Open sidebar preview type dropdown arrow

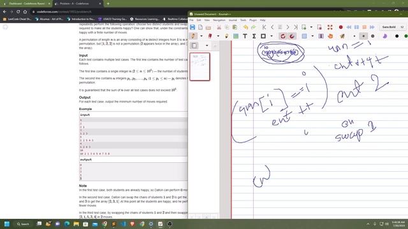[x=207, y=46]
